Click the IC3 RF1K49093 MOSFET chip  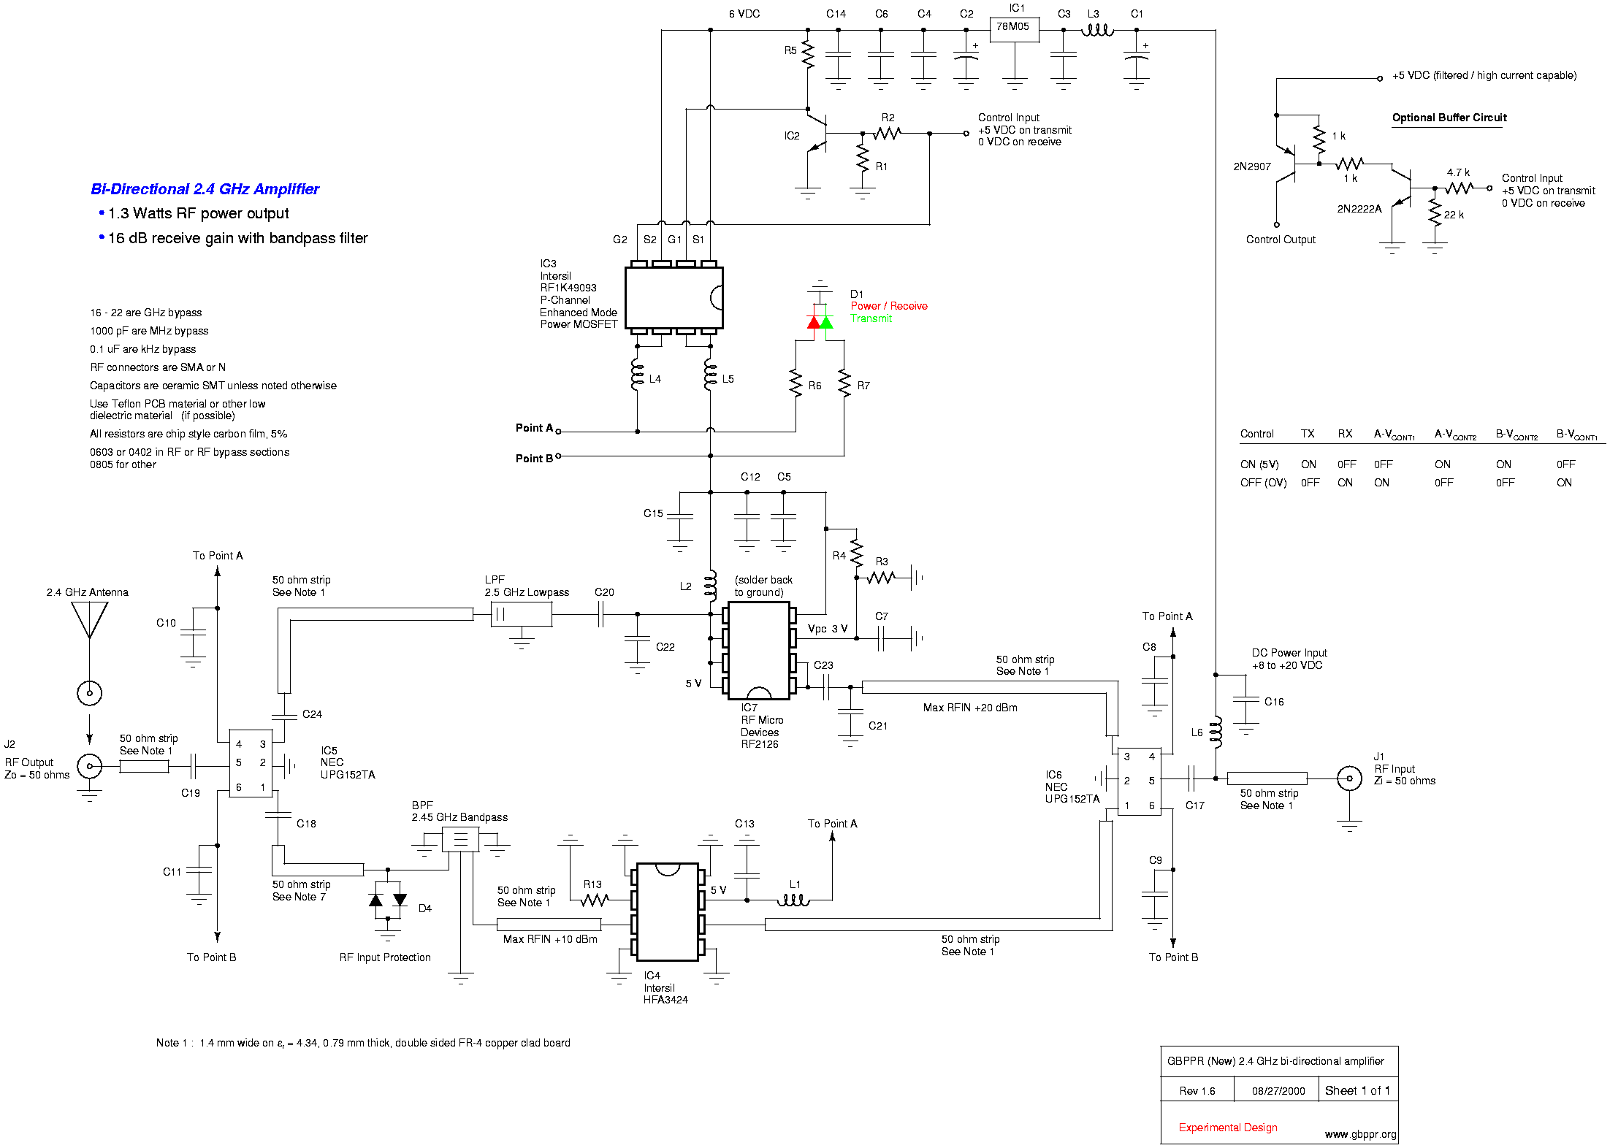coord(674,298)
